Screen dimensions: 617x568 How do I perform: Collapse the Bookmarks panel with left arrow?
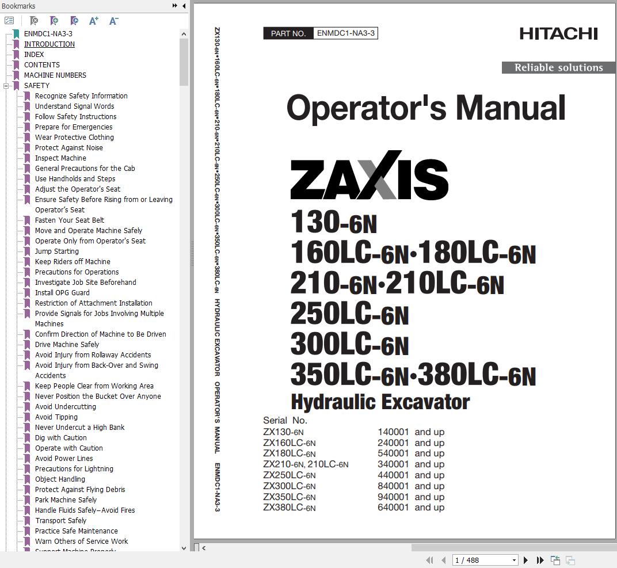184,6
